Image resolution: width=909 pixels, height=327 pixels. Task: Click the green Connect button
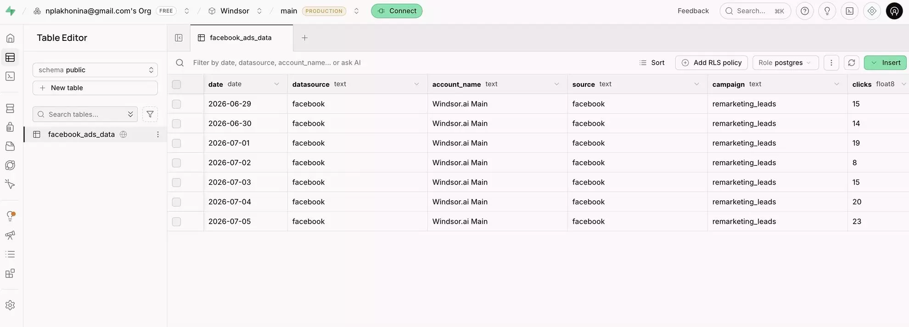coord(397,11)
